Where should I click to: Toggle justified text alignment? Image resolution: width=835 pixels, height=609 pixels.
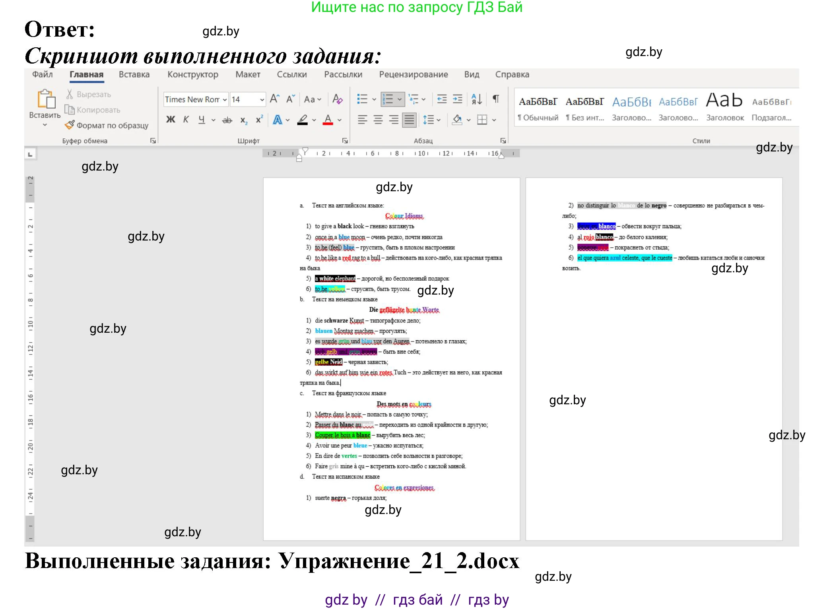[x=409, y=120]
